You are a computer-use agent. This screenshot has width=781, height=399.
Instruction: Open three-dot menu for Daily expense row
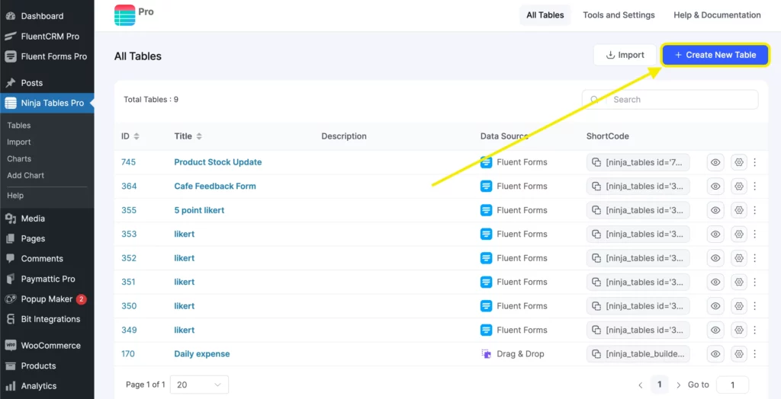755,354
